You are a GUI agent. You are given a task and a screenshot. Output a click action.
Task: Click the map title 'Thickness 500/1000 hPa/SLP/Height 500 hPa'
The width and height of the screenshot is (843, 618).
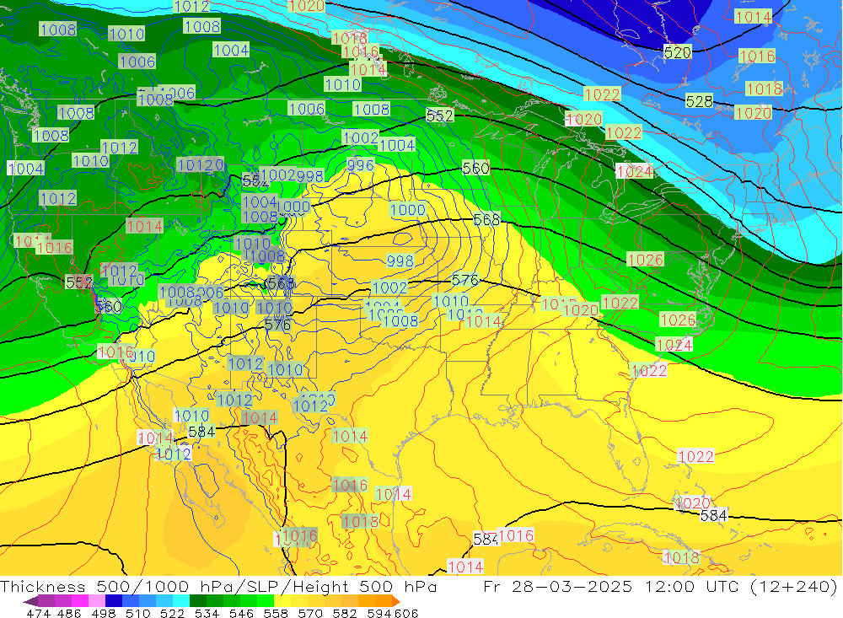(x=218, y=587)
